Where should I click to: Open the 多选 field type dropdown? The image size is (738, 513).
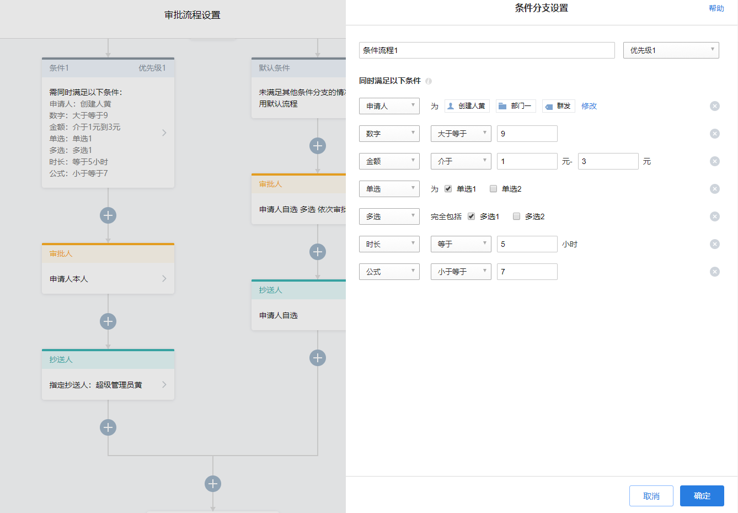click(389, 216)
